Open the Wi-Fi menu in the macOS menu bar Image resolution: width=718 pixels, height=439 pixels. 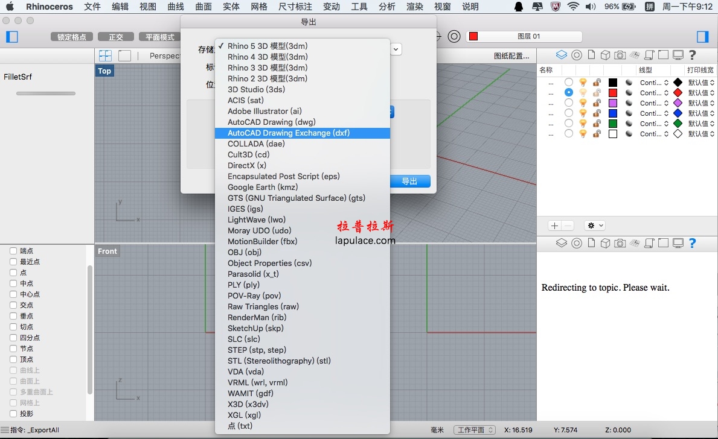[x=572, y=7]
